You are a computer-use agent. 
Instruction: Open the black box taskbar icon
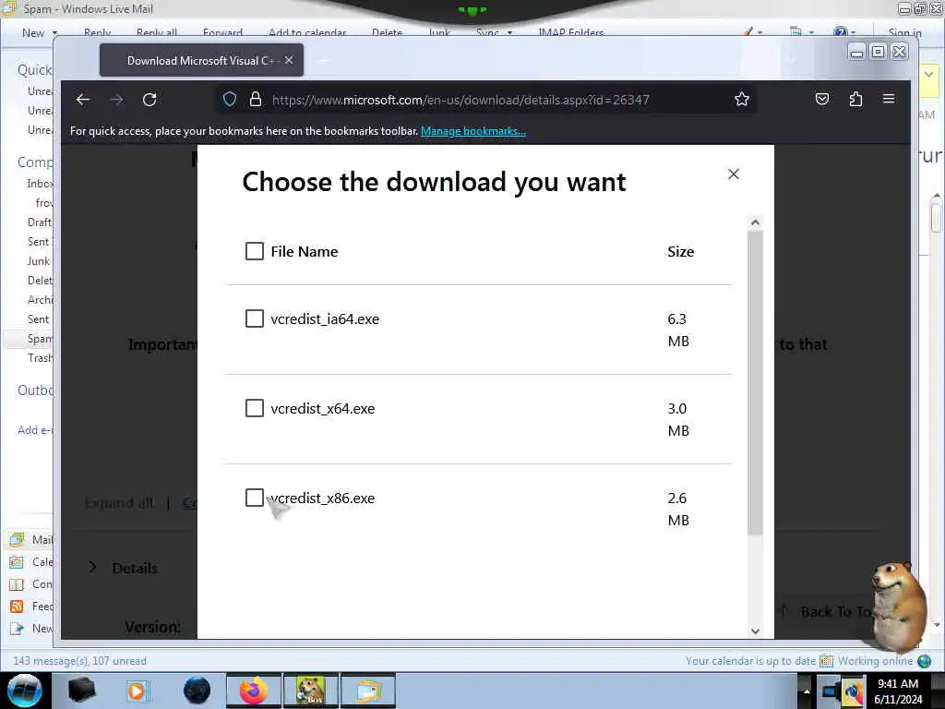tap(81, 691)
